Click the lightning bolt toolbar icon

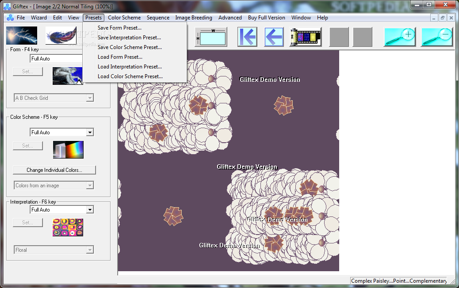[x=22, y=36]
